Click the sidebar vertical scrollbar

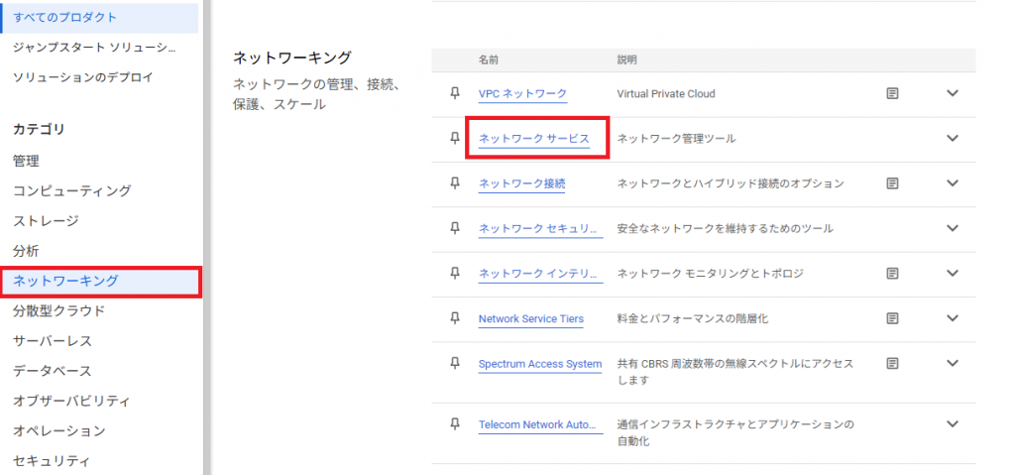tap(207, 237)
